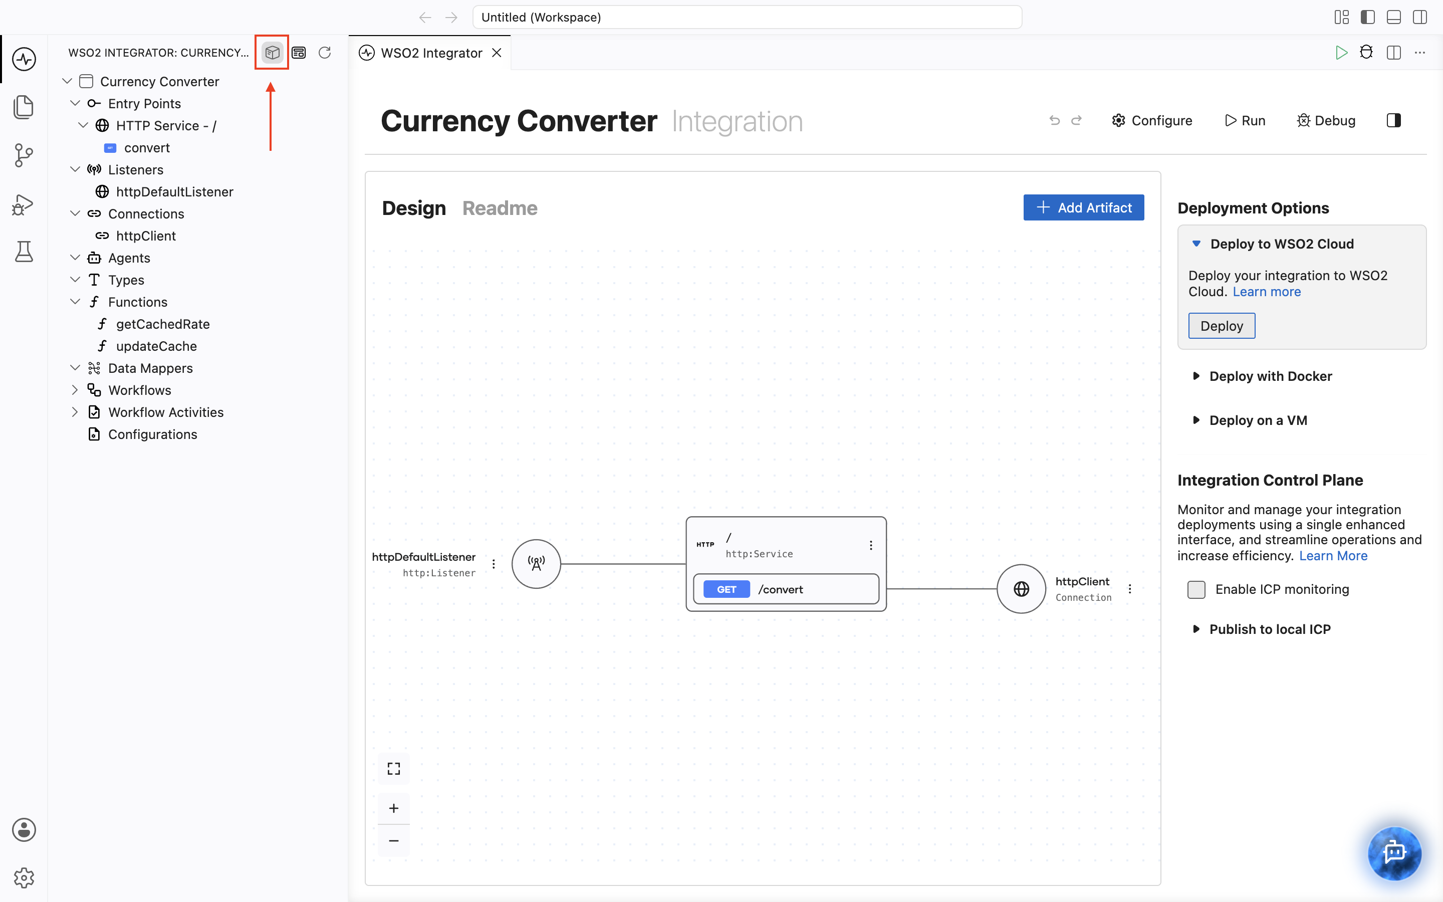Toggle the right side panel in integration header
Image resolution: width=1443 pixels, height=902 pixels.
(x=1393, y=120)
